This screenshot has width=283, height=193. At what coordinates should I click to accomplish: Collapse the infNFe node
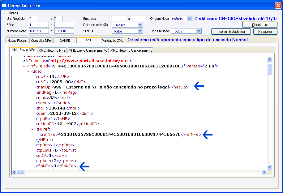(x=24, y=66)
